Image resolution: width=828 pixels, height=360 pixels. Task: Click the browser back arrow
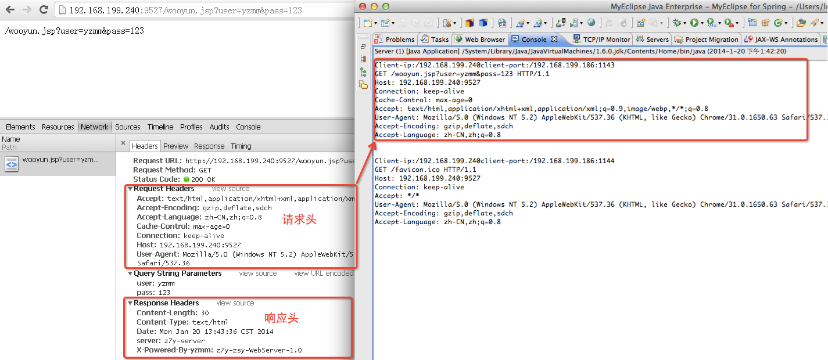click(x=10, y=10)
